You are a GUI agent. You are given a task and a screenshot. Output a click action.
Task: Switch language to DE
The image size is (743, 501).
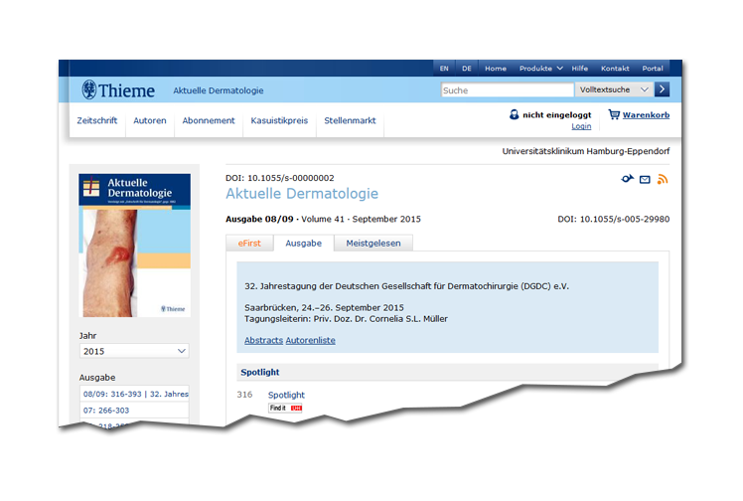point(467,69)
